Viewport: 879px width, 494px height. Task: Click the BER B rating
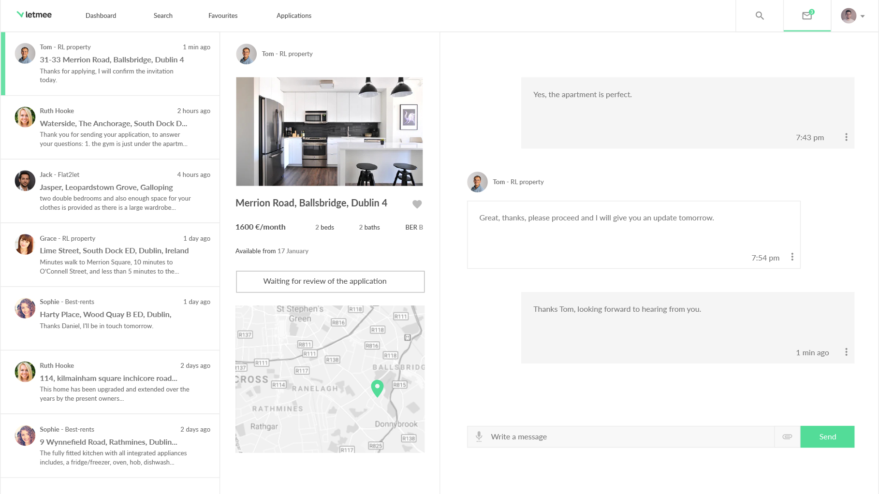(414, 227)
